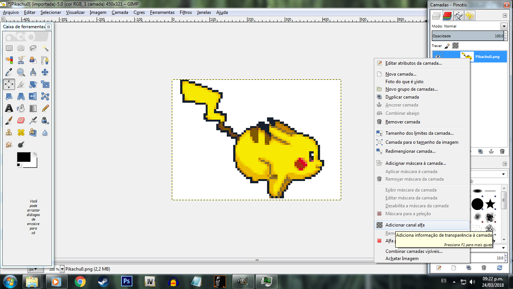Choose the Fuzzy Select magic wand tool
This screenshot has width=513, height=289.
click(45, 48)
